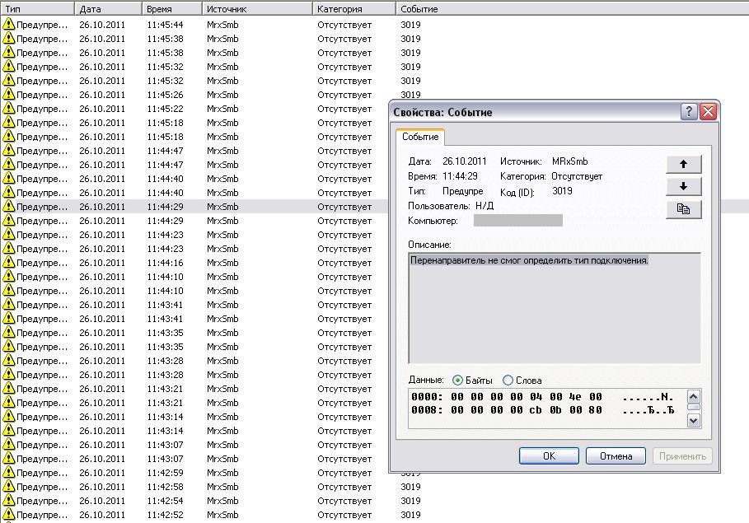Show the next event with the down arrow
Screen dimensions: 749x523
pos(684,187)
